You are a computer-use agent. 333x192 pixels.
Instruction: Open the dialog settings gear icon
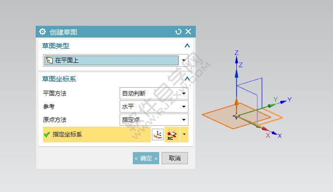pos(42,32)
